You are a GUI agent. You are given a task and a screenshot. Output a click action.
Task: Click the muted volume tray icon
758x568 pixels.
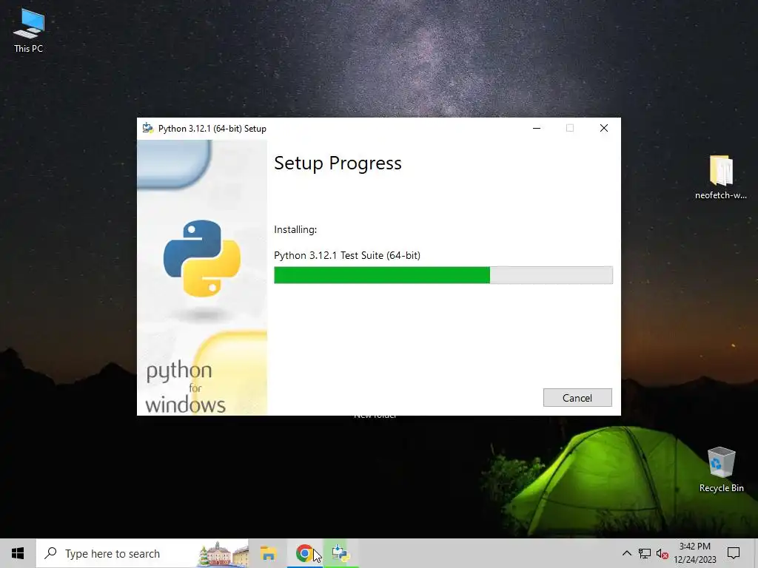(663, 553)
